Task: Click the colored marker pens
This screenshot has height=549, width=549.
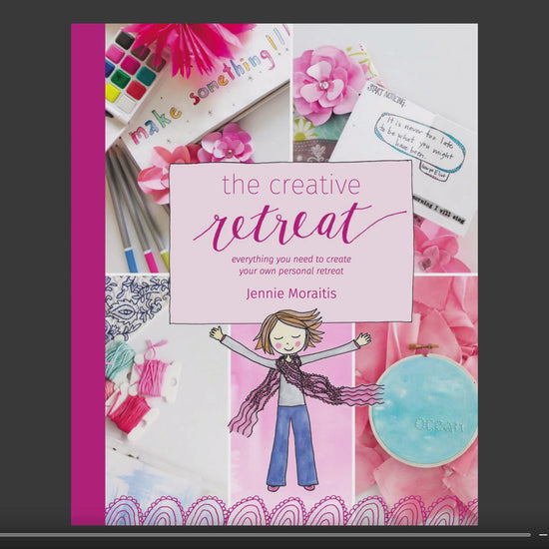Action: (x=138, y=208)
